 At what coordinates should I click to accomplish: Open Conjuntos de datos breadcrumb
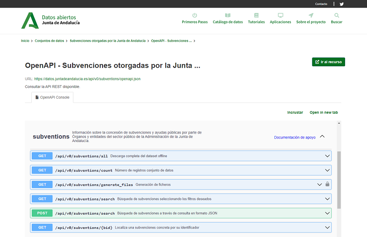coord(49,41)
